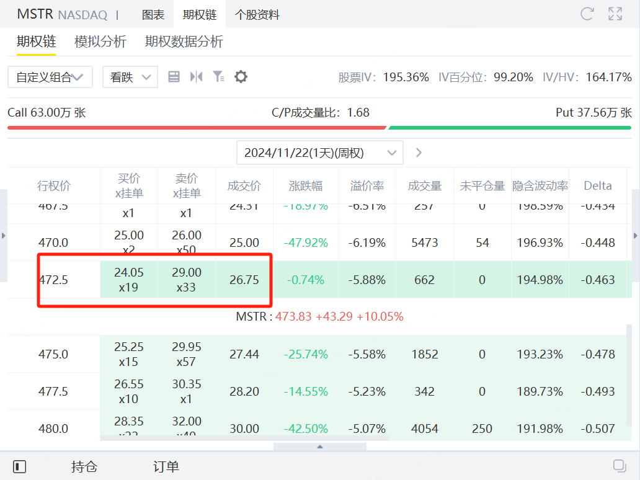
Task: Click ask price 30.35 x1
Action: pos(187,391)
